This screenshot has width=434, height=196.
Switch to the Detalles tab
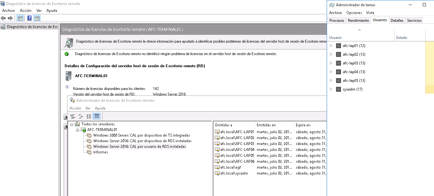[397, 20]
